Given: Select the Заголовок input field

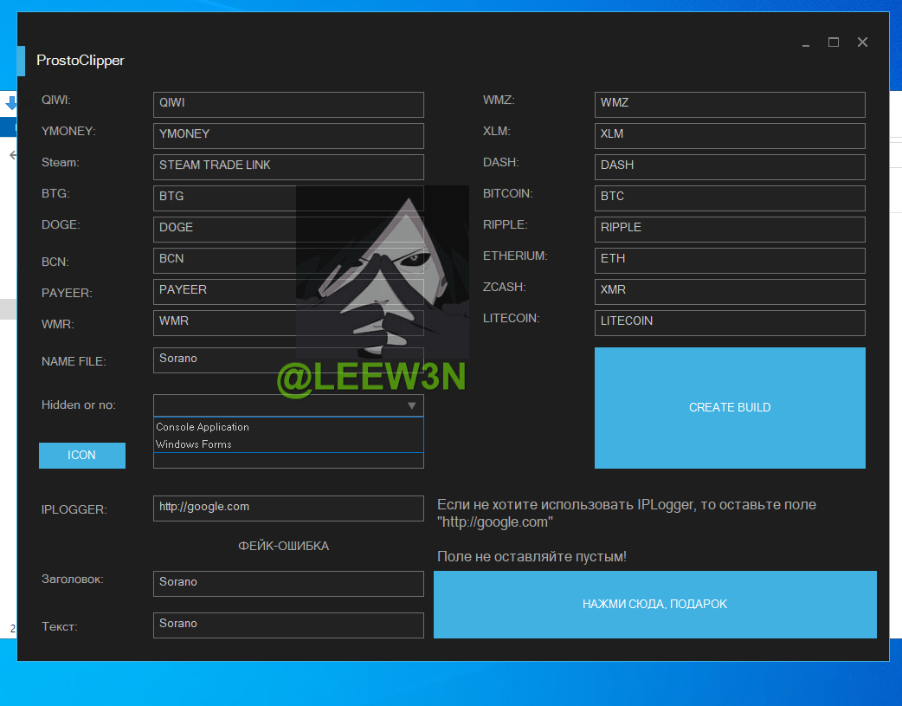Looking at the screenshot, I should click(x=288, y=584).
